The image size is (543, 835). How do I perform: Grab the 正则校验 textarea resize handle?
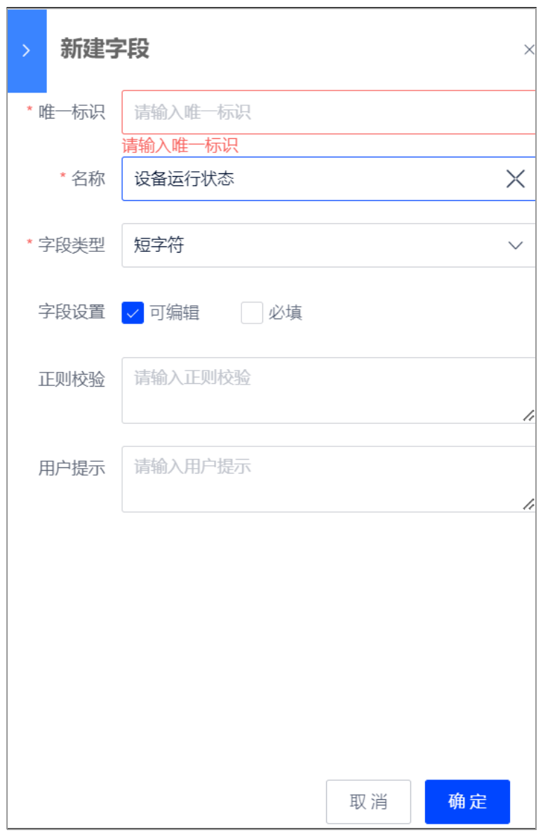[528, 416]
